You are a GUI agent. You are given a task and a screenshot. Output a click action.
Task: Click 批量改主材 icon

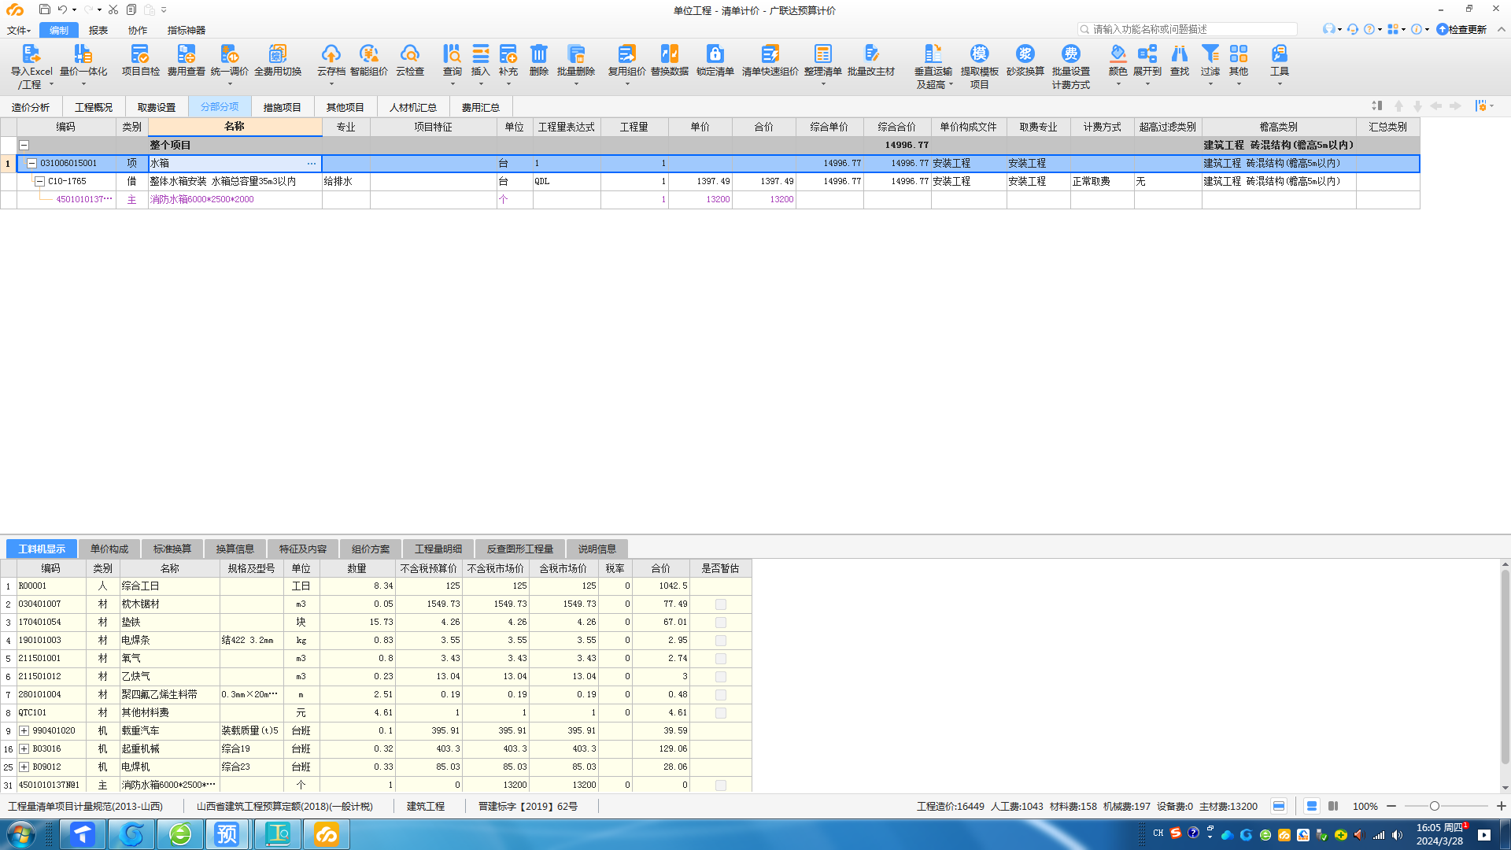click(x=870, y=54)
